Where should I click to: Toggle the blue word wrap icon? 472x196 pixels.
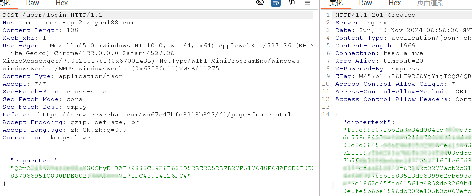click(x=276, y=3)
